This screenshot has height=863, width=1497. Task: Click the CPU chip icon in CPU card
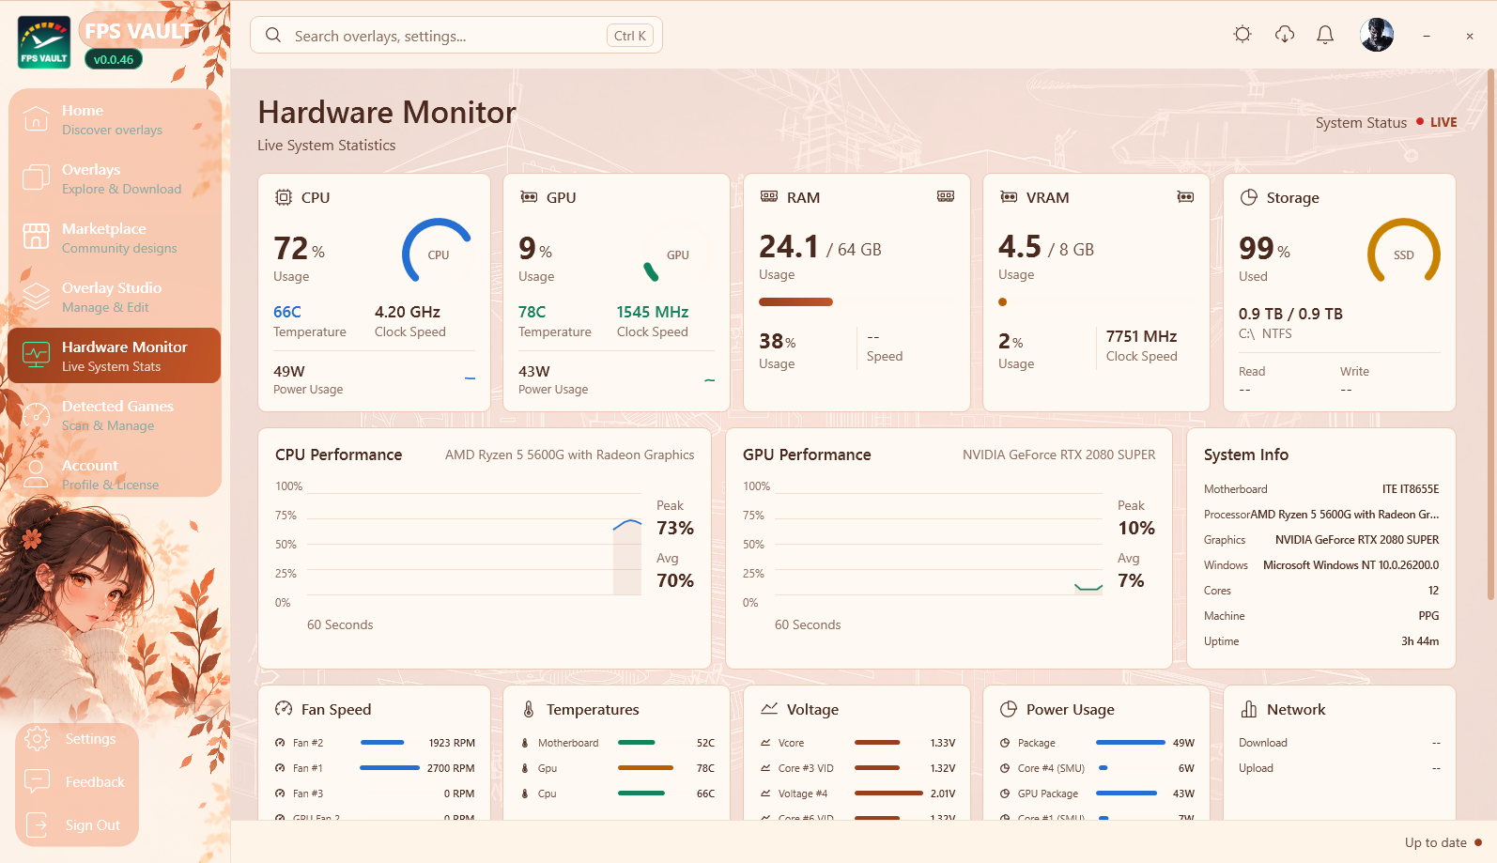[284, 197]
